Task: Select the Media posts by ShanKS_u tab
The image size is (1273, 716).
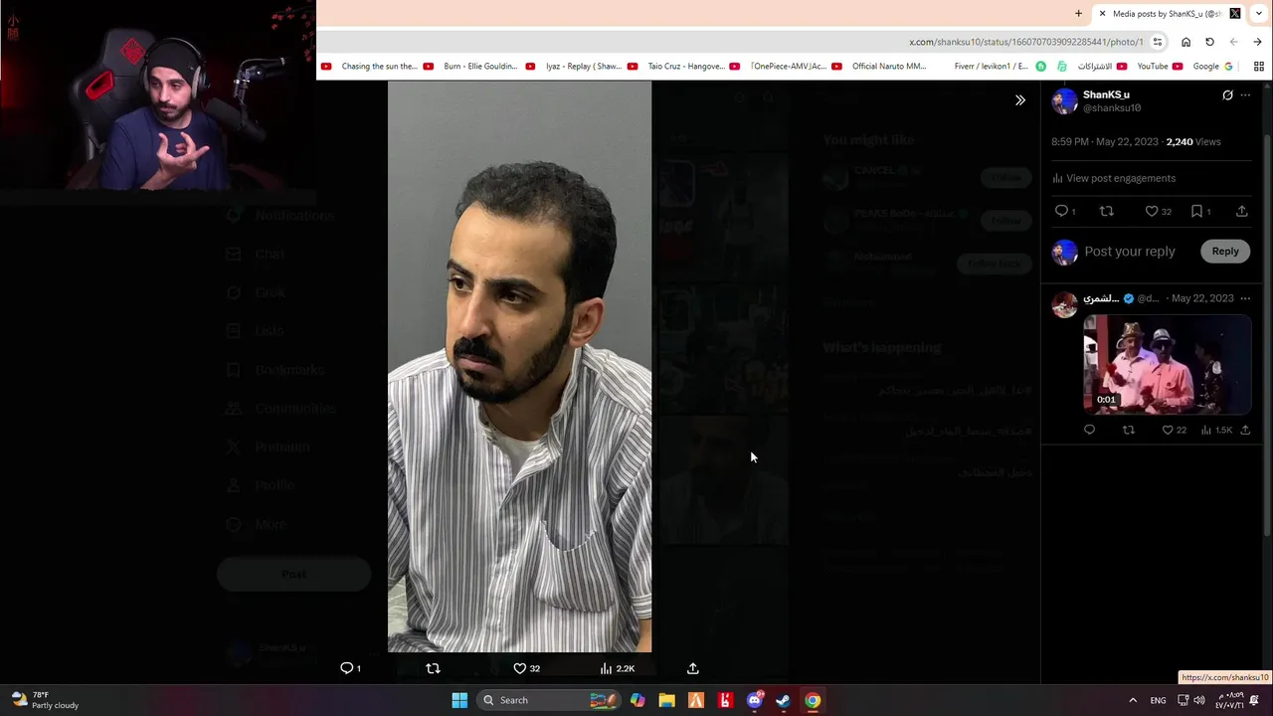Action: pos(1169,14)
